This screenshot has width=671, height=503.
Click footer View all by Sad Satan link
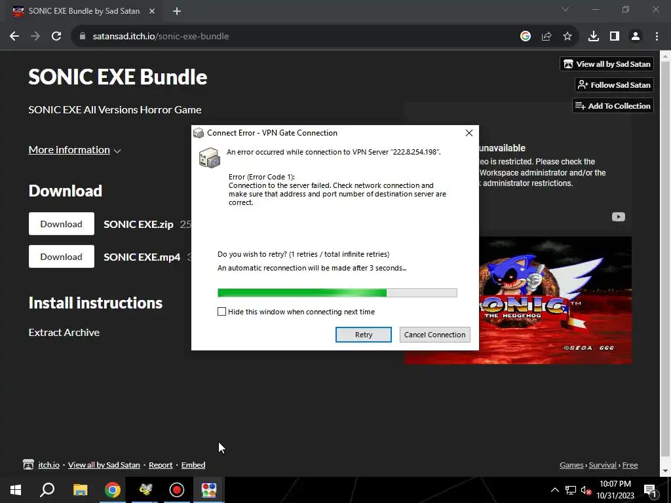(x=104, y=465)
